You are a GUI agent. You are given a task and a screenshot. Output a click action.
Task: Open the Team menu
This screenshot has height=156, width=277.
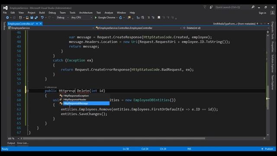(62, 13)
